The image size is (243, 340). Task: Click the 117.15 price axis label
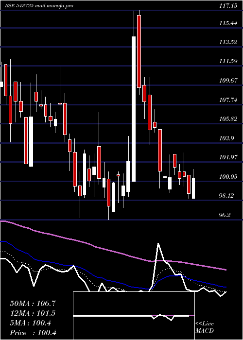[x=228, y=6]
